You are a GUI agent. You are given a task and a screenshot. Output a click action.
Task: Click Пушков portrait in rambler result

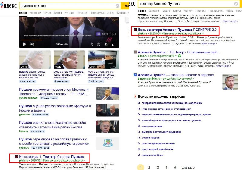point(230,82)
